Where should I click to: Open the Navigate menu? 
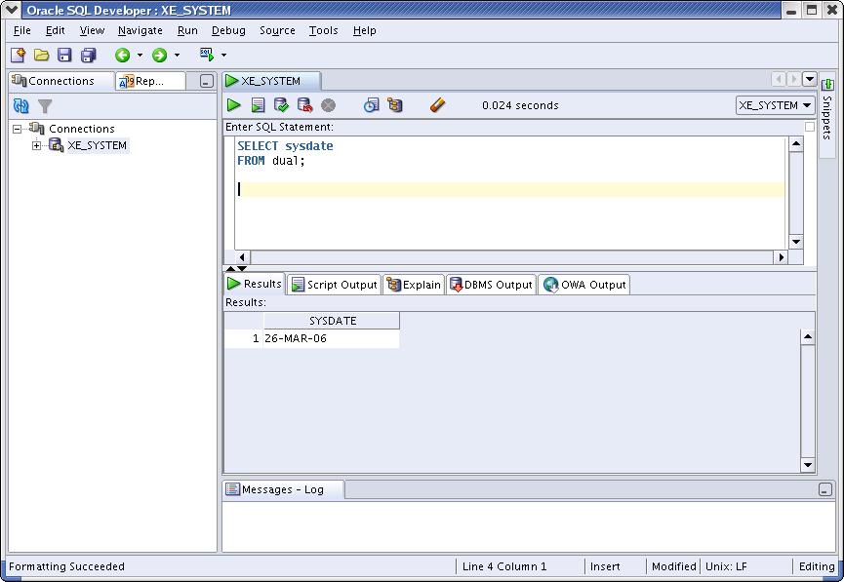(141, 30)
